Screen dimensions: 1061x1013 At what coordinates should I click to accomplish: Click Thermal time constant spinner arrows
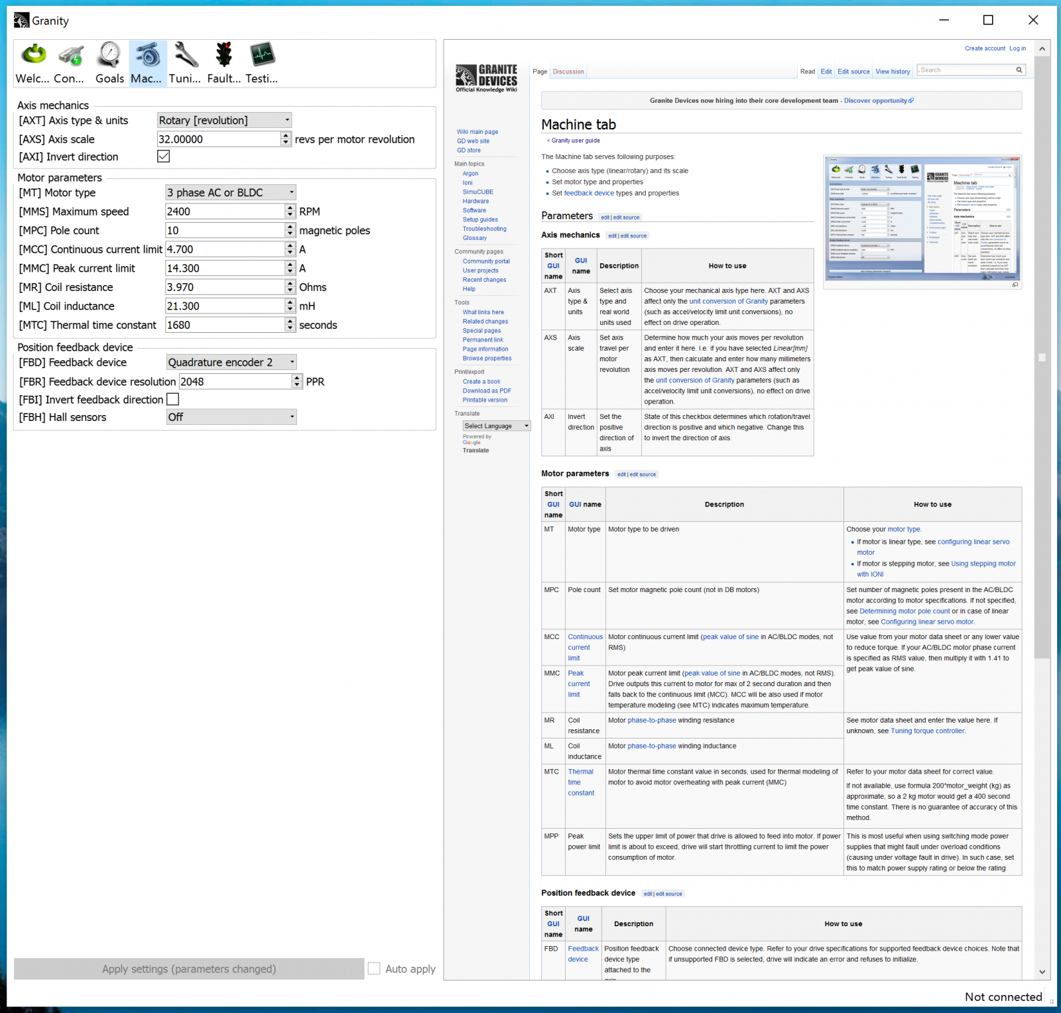[290, 325]
